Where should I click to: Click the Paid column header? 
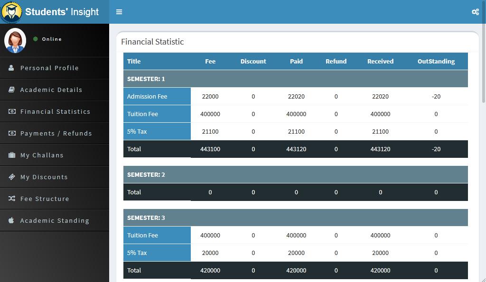click(296, 61)
